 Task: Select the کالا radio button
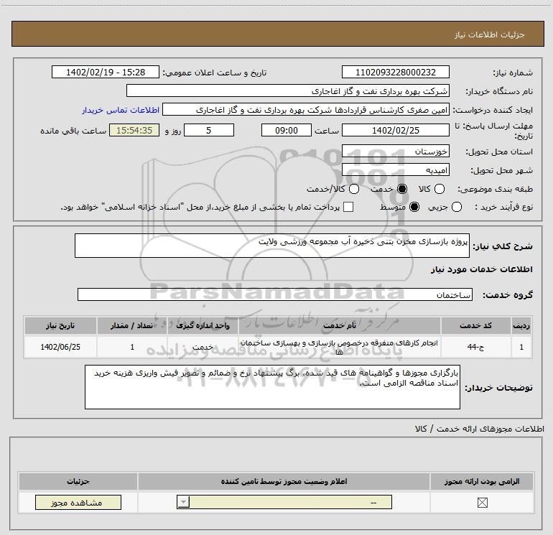point(439,189)
